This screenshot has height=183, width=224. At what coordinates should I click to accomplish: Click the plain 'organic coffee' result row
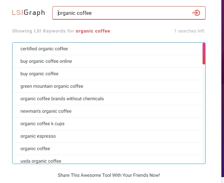click(x=35, y=149)
